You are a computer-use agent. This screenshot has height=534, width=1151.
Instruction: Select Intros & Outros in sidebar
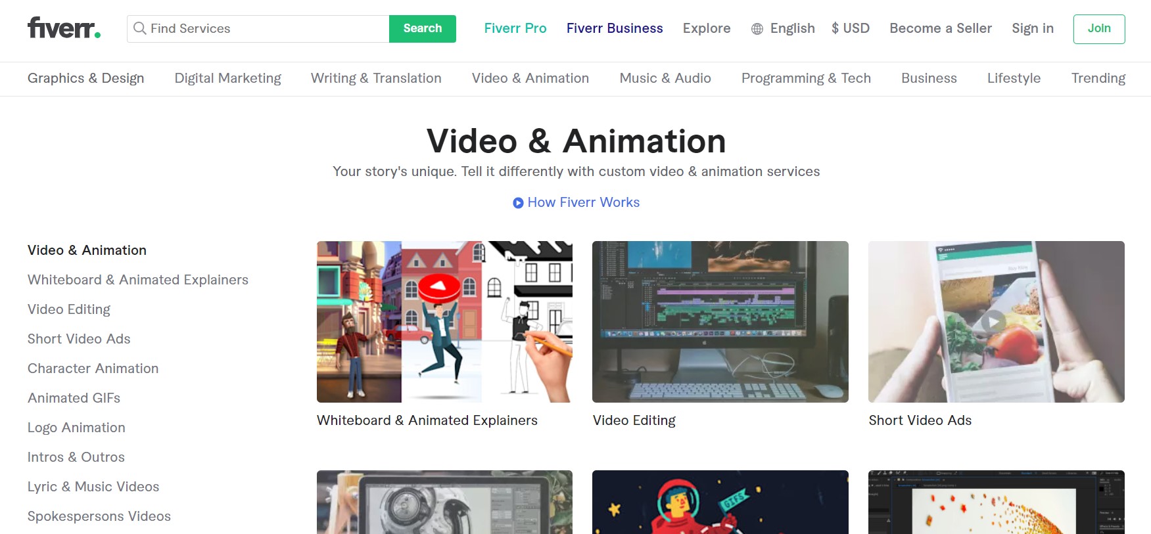76,457
